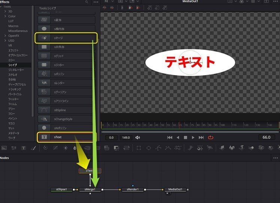Click the Blur droplet toolbar icon
Viewport: 280px width, 203px height.
(75, 148)
